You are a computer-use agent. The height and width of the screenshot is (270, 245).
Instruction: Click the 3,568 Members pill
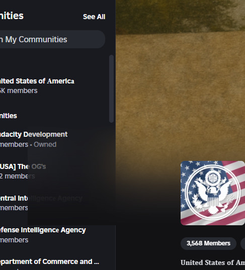pos(208,243)
